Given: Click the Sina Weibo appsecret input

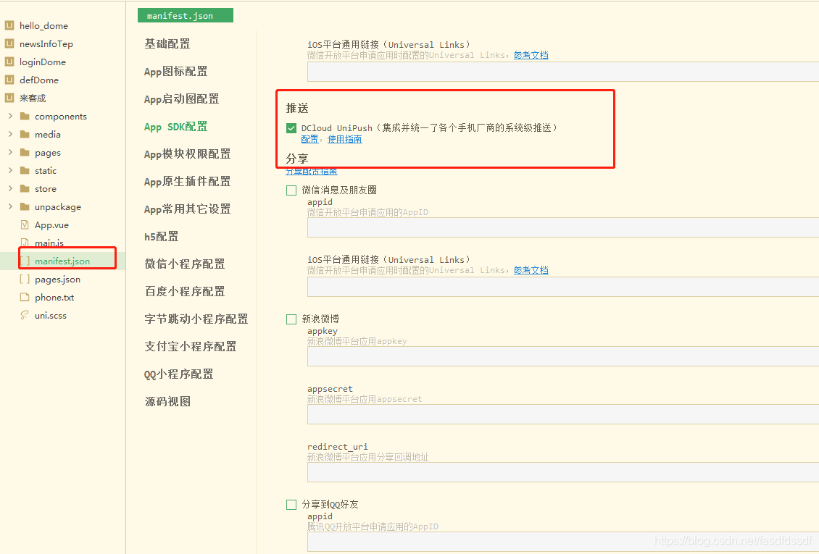Looking at the screenshot, I should (x=563, y=415).
